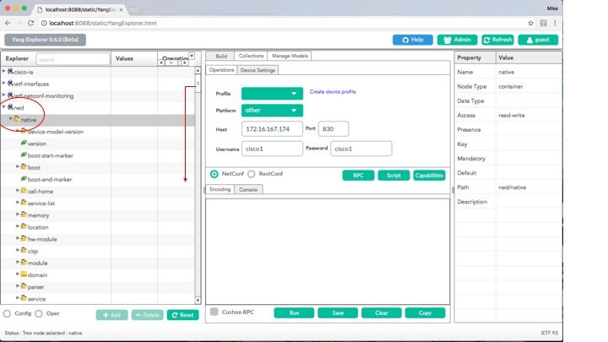The height and width of the screenshot is (342, 608).
Task: Click the Save button
Action: pyautogui.click(x=338, y=313)
